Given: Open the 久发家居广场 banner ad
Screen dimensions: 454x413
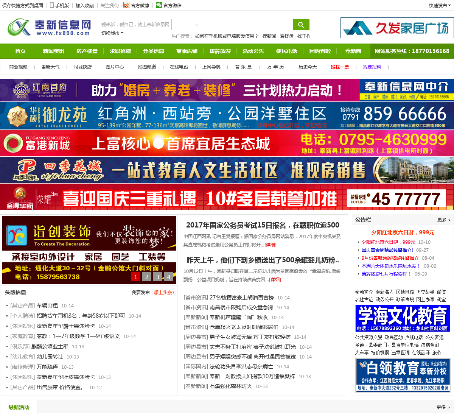Looking at the screenshot, I should click(397, 28).
